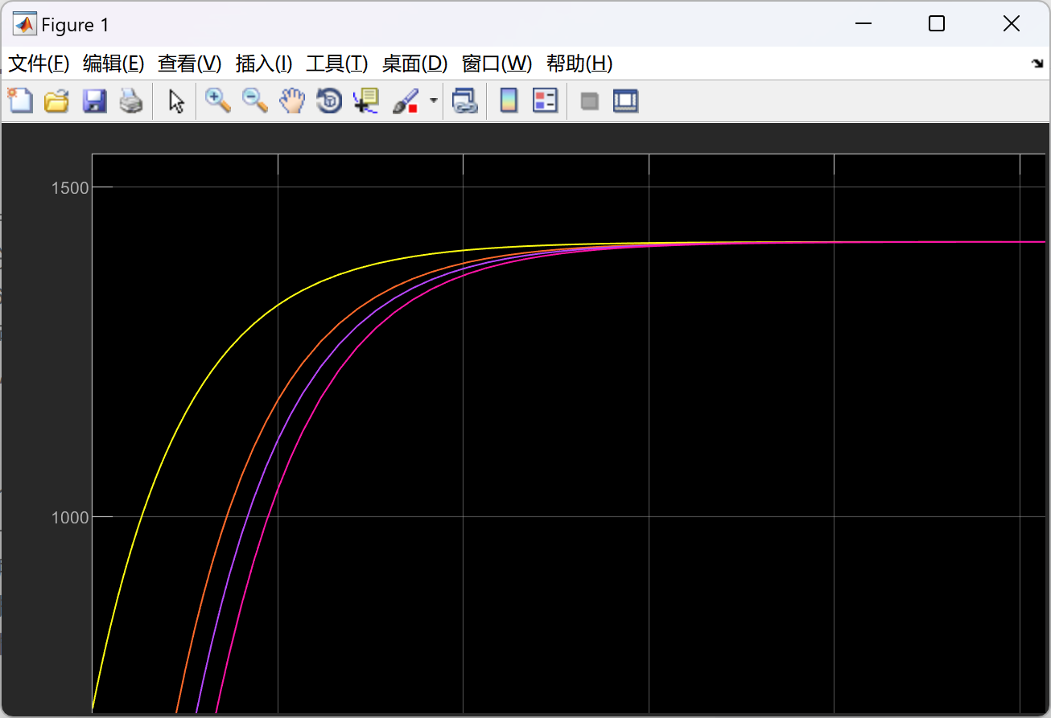Insert a colorbar using the toolbar icon
The image size is (1051, 718).
pos(509,101)
